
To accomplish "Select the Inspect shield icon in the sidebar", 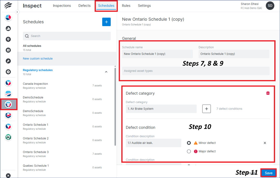I will click(x=9, y=104).
